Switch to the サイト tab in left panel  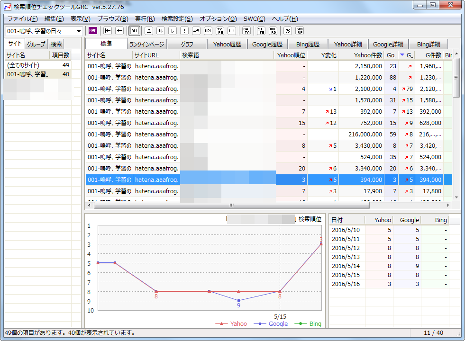[15, 44]
